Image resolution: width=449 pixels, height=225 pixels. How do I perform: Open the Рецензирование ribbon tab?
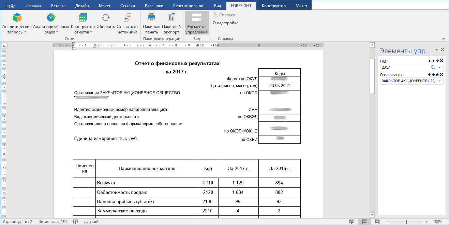pyautogui.click(x=189, y=6)
